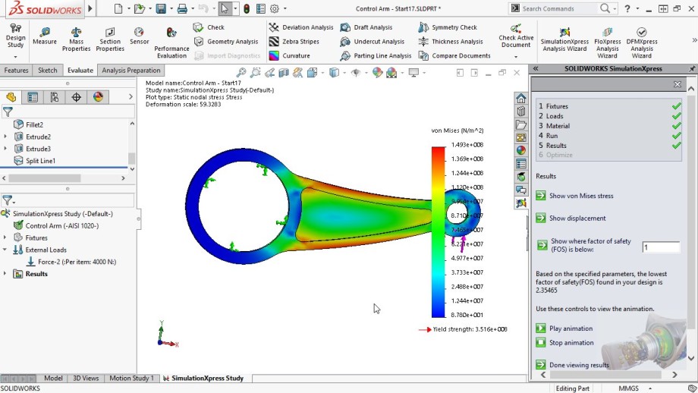Open the Design Study tool

tap(15, 36)
